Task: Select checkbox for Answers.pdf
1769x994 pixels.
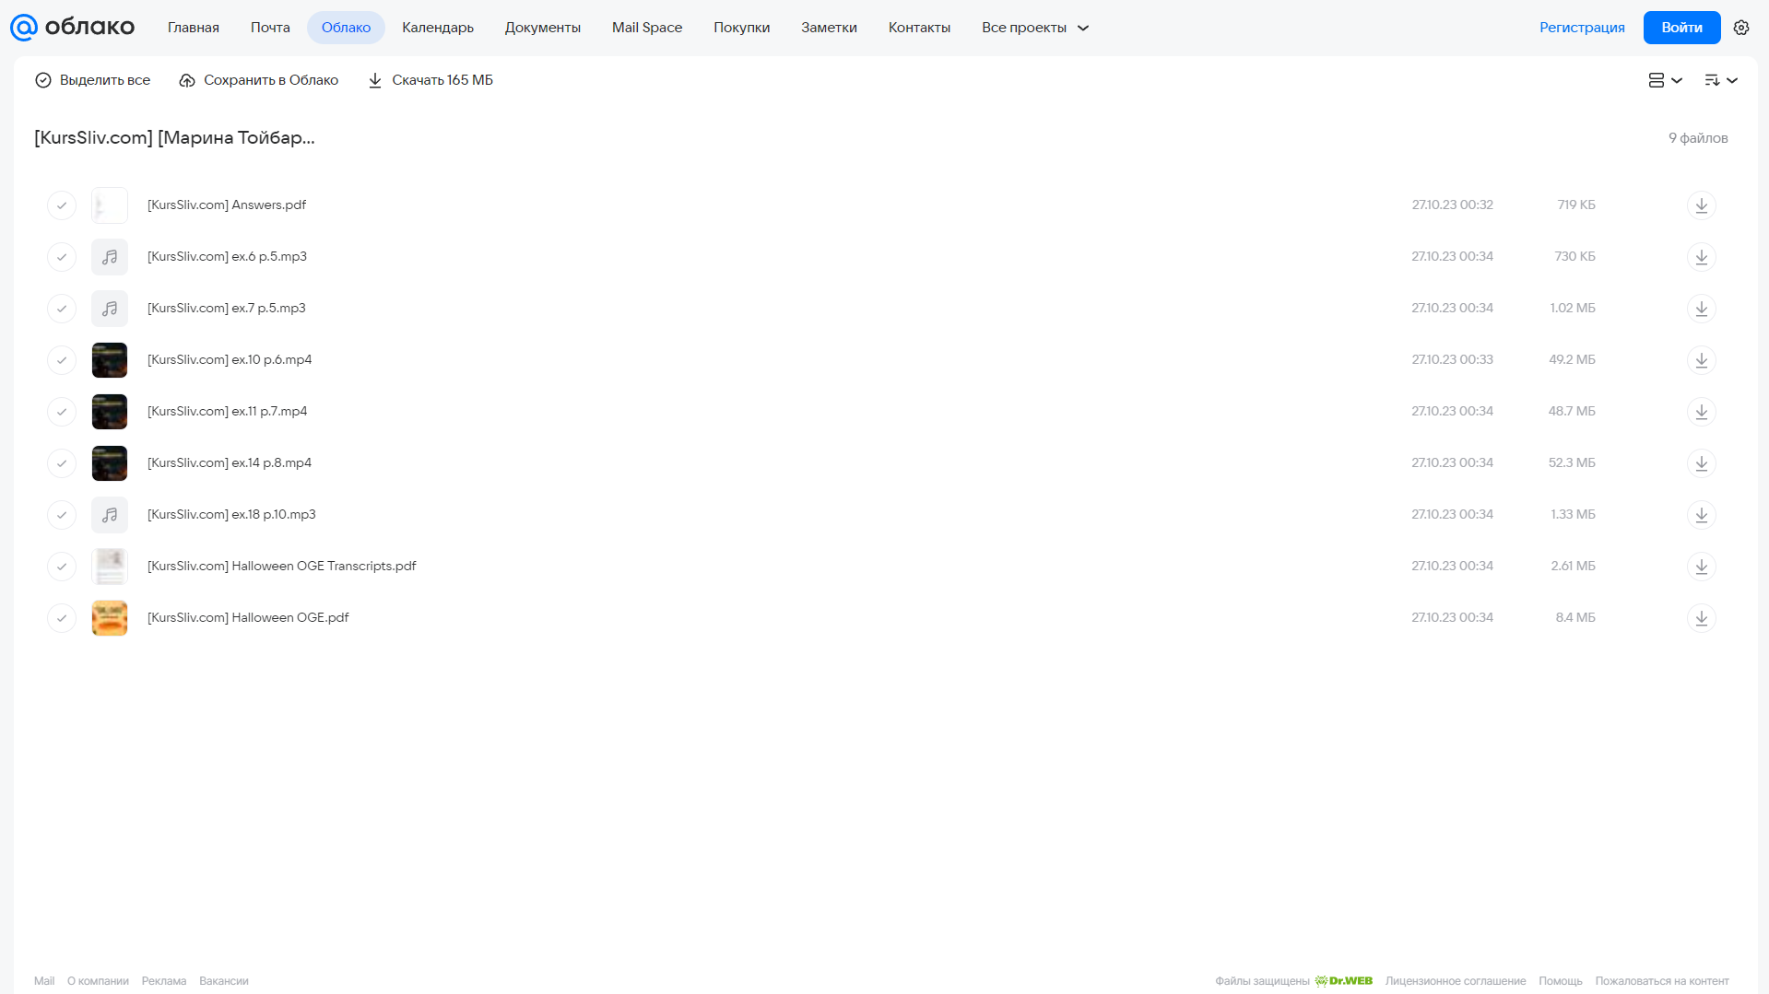Action: pos(62,205)
